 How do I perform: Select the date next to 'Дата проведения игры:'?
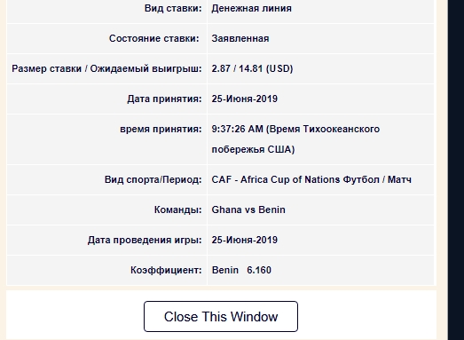[x=245, y=240]
